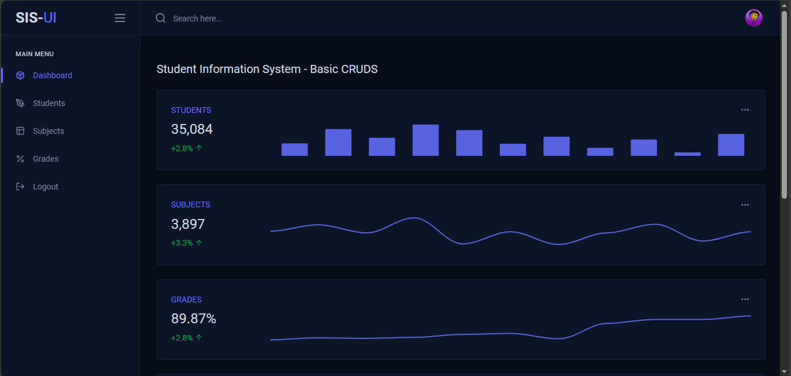The image size is (791, 376).
Task: Click the search magnifier icon
Action: 161,18
